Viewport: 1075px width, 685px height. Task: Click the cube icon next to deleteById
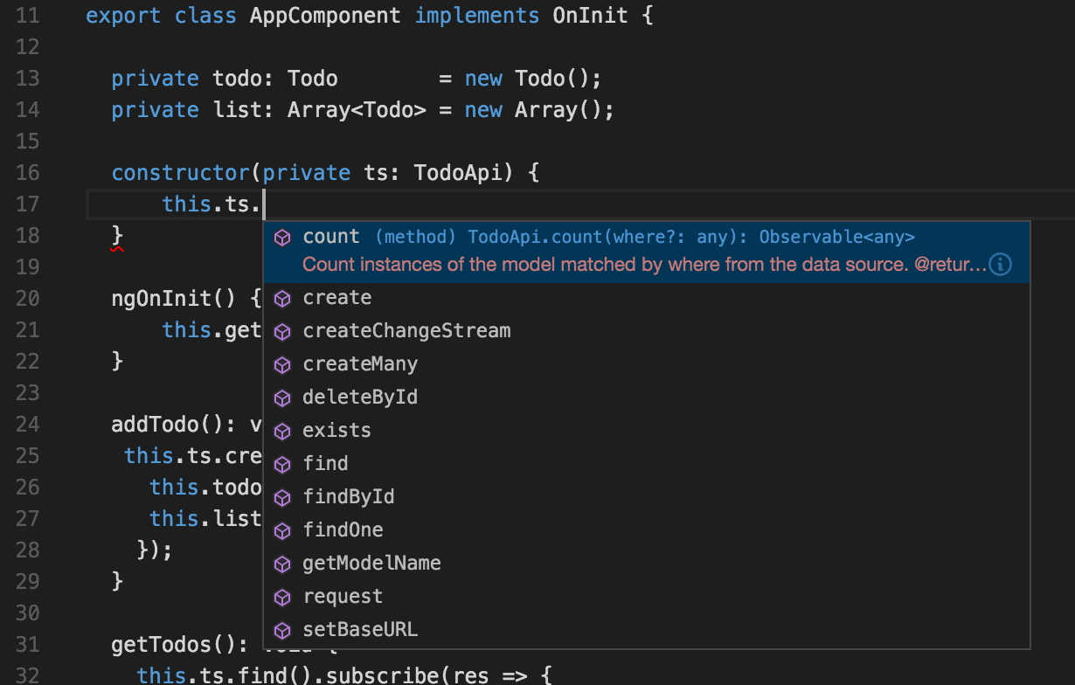[x=282, y=397]
